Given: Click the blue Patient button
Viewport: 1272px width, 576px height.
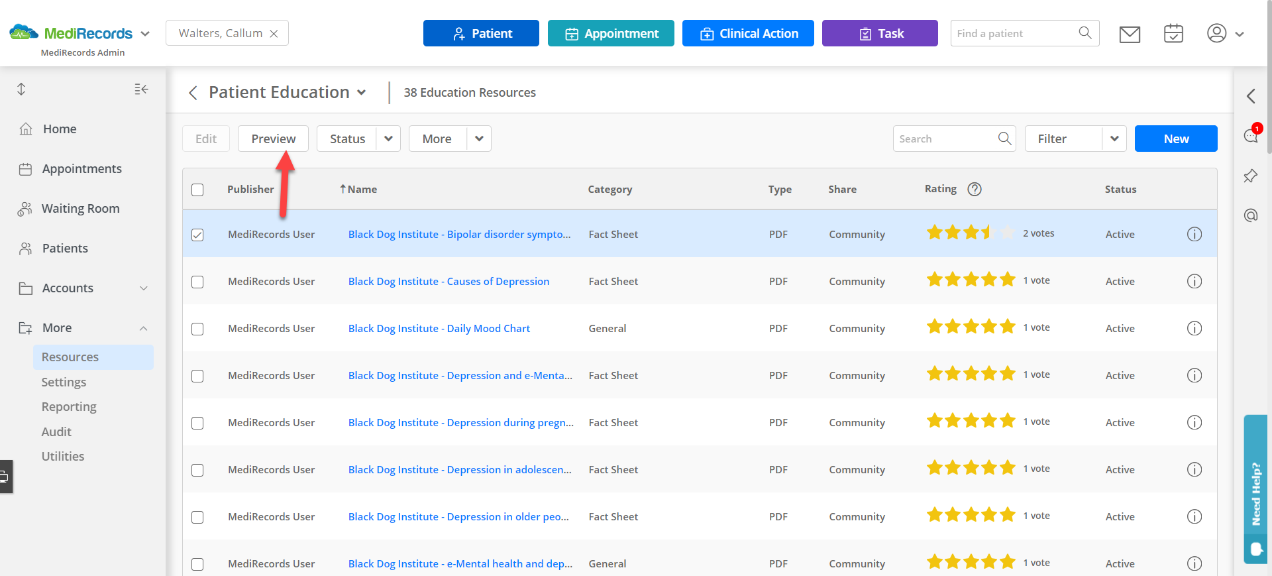Looking at the screenshot, I should (x=481, y=33).
